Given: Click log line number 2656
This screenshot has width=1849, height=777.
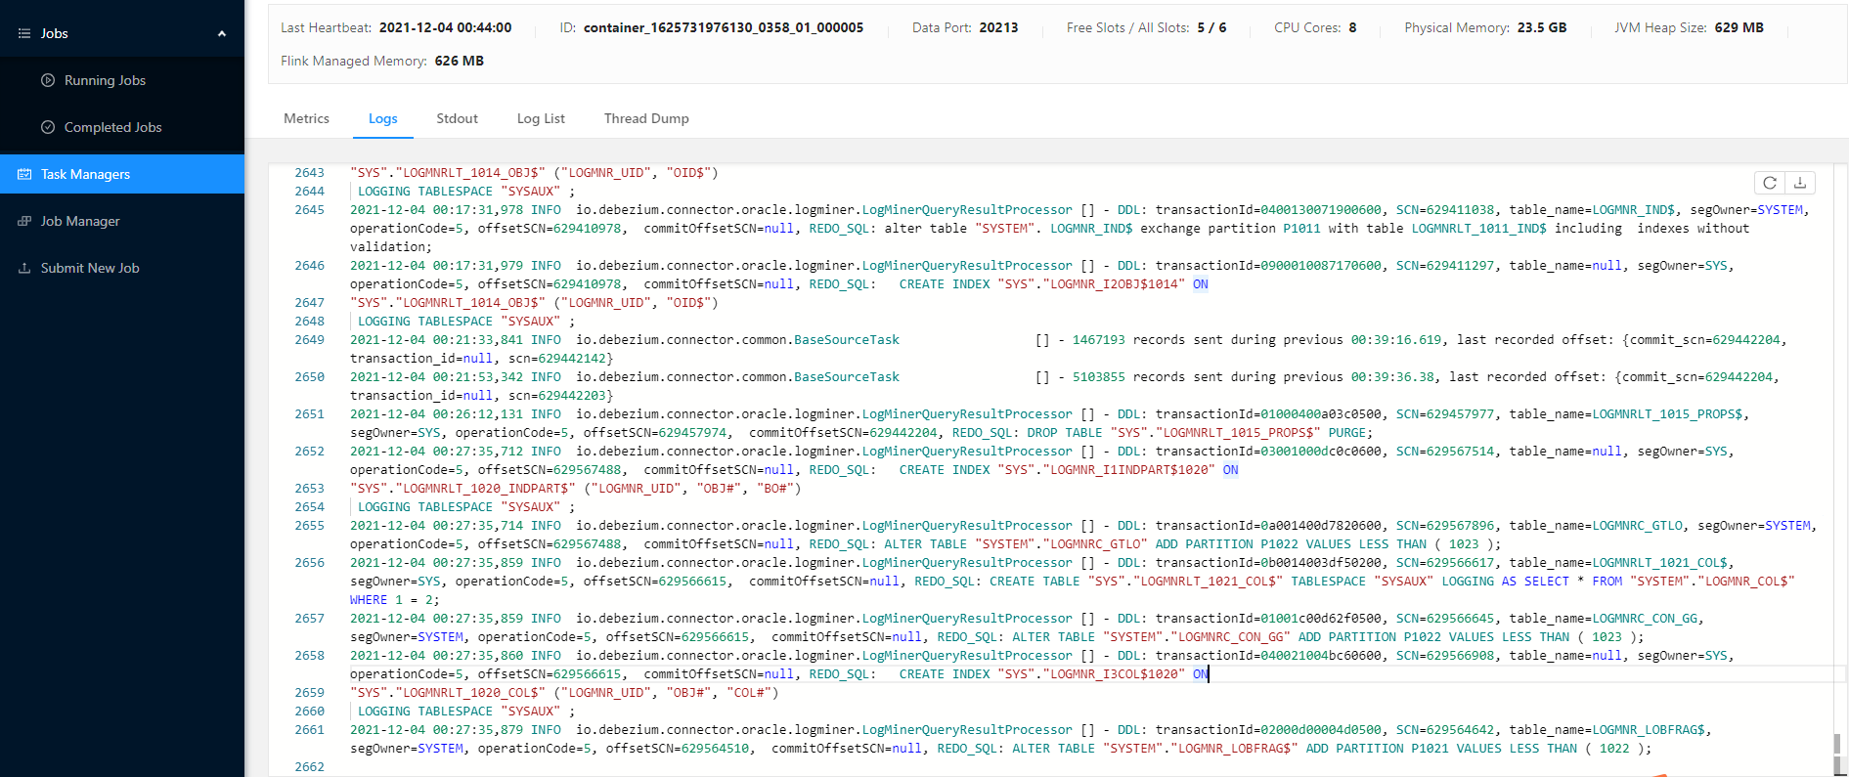Looking at the screenshot, I should pyautogui.click(x=310, y=563).
